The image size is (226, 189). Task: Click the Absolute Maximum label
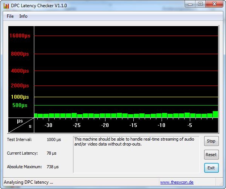tap(24, 167)
